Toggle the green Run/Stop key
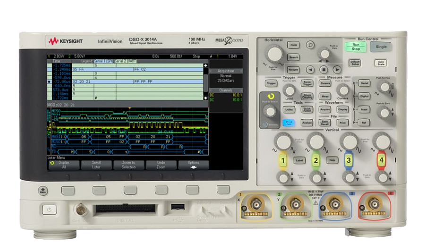Viewport: 425px width, 248px height. [356, 47]
